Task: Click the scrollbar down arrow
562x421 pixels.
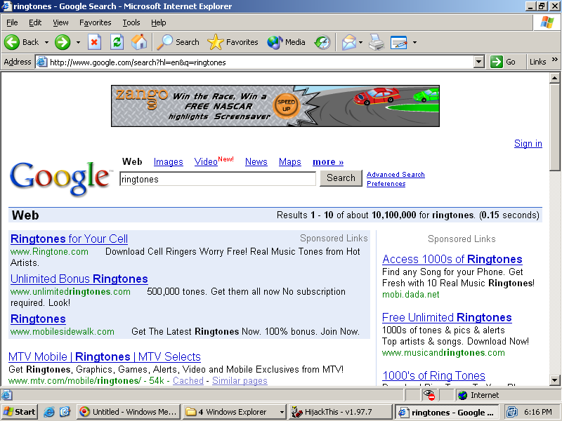Action: [x=554, y=380]
